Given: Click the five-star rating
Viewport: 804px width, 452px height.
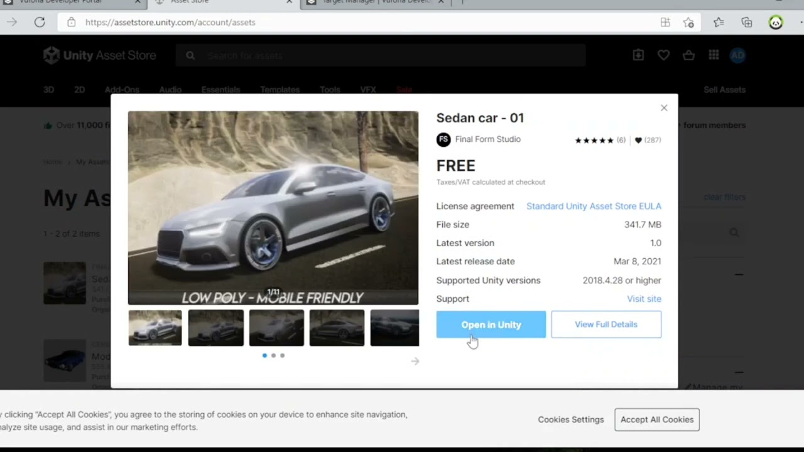Looking at the screenshot, I should (594, 140).
